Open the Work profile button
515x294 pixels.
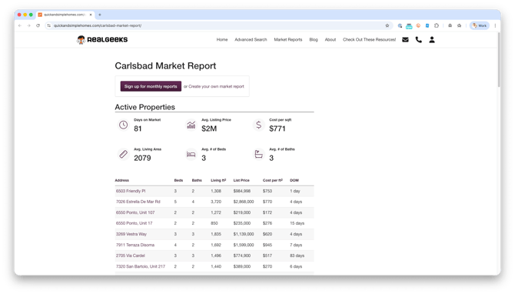pyautogui.click(x=480, y=25)
